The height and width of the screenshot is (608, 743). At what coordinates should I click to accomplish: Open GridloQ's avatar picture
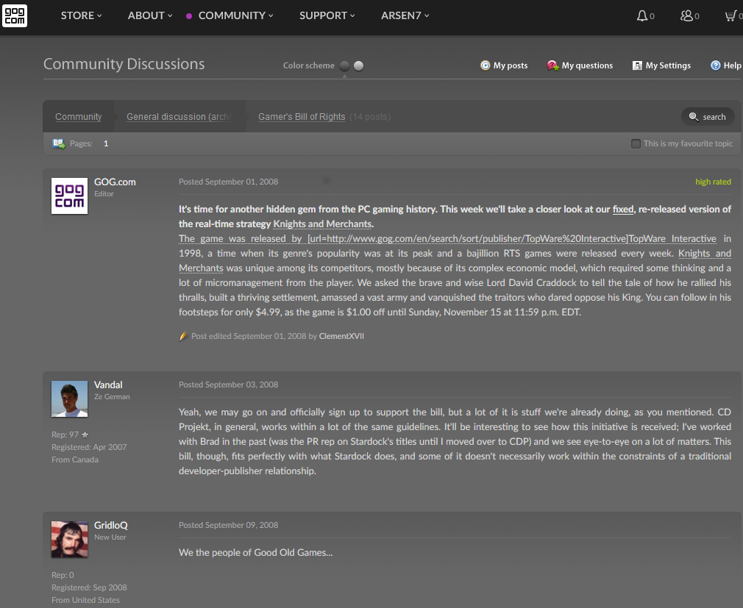[69, 540]
